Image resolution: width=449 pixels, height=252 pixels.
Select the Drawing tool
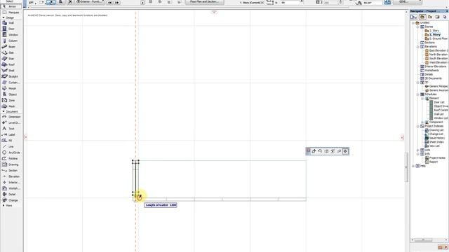pyautogui.click(x=11, y=164)
